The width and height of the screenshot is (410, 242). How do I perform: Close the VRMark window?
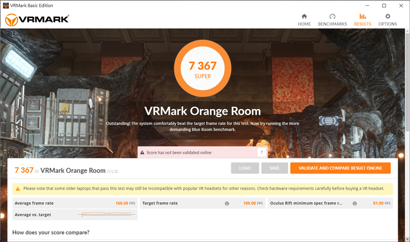click(x=401, y=6)
